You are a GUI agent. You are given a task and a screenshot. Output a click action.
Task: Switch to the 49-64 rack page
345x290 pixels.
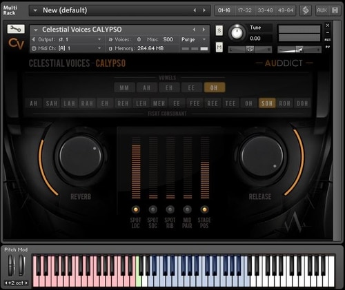pos(286,10)
